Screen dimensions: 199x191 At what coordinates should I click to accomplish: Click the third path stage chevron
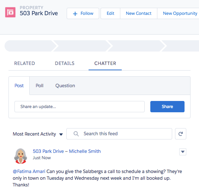(137, 46)
